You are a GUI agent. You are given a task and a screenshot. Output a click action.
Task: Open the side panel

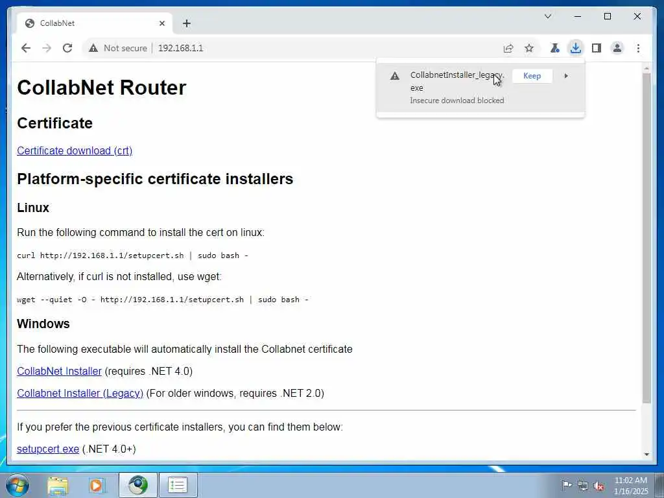pyautogui.click(x=597, y=48)
